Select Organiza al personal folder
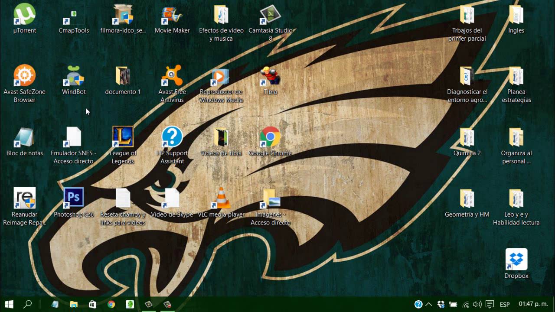Viewport: 555px width, 312px height. pyautogui.click(x=516, y=146)
